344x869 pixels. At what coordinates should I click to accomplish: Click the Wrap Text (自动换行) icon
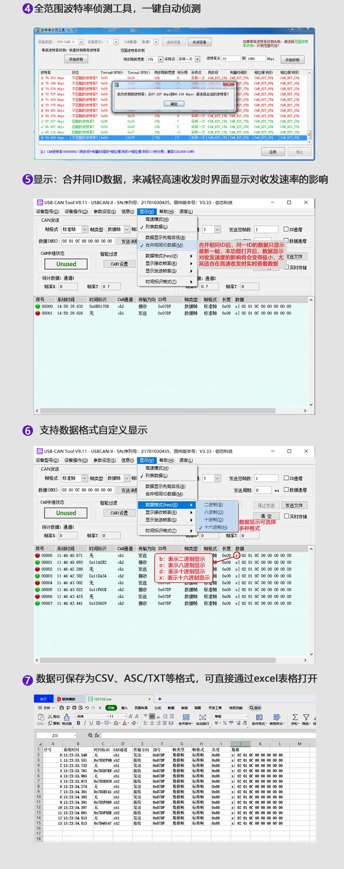(x=203, y=717)
